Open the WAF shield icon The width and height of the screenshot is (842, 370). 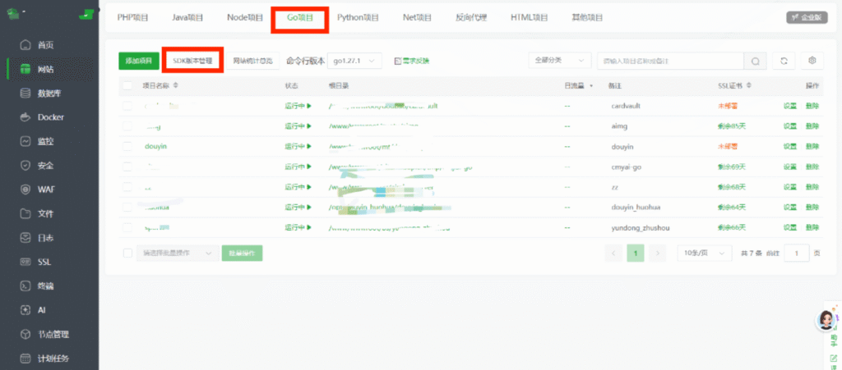[25, 190]
